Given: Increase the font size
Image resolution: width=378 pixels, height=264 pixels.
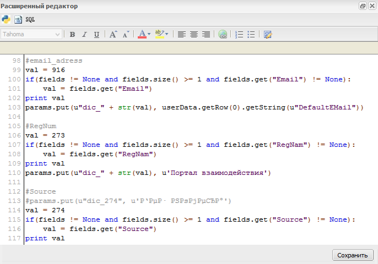Looking at the screenshot, I should [x=113, y=34].
